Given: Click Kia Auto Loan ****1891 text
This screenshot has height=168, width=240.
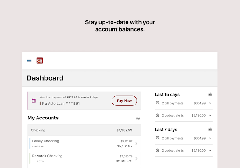Looking at the screenshot, I should pyautogui.click(x=61, y=103).
